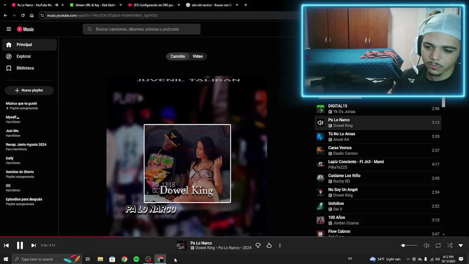Seek on the red song progress bar
The image size is (469, 264).
(x=234, y=237)
